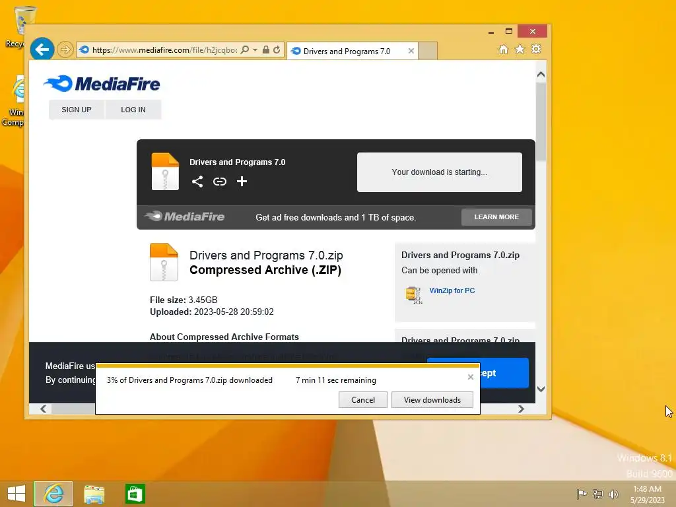Click Internet Explorer taskbar icon
This screenshot has height=507, width=676.
53,494
